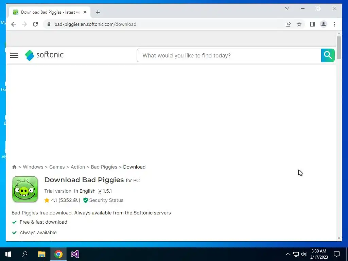Open the notification center icon
348x261 pixels.
click(337, 254)
